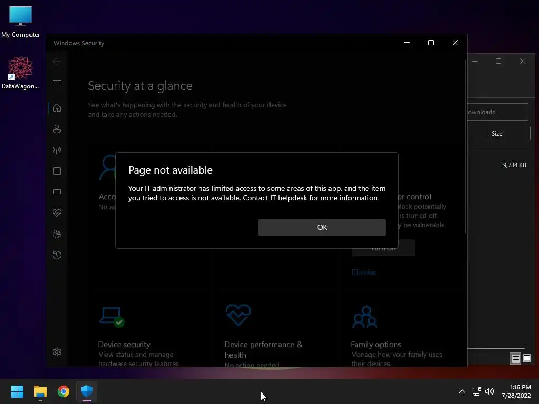Switch Explorer to large thumbnails view icon
The height and width of the screenshot is (404, 539).
(x=526, y=359)
